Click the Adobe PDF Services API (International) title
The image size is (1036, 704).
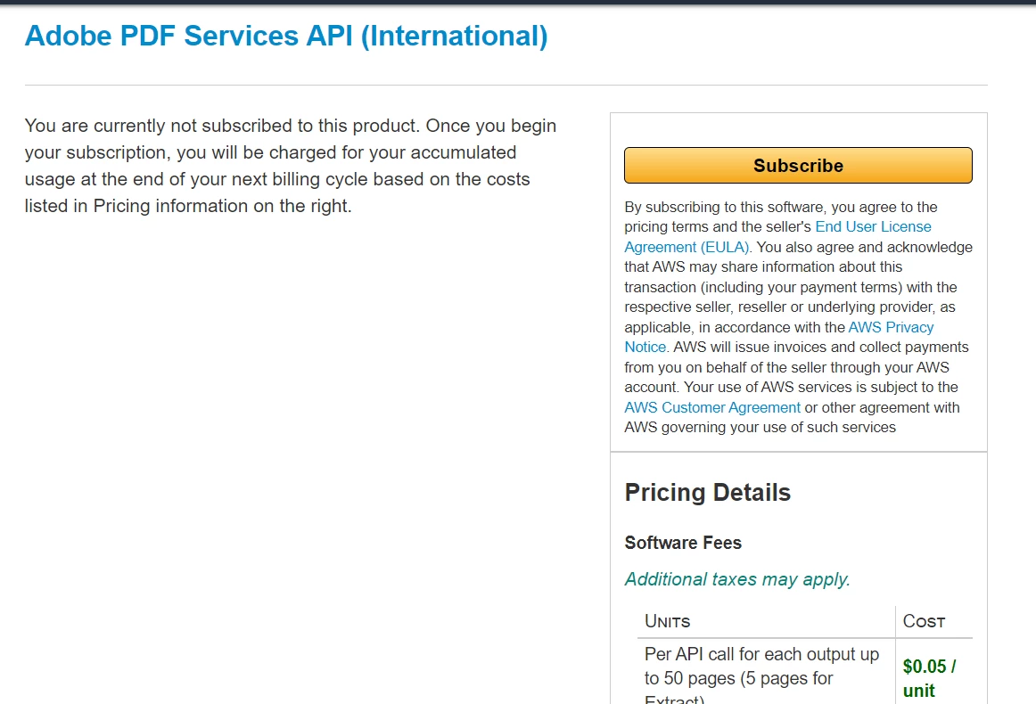tap(286, 37)
